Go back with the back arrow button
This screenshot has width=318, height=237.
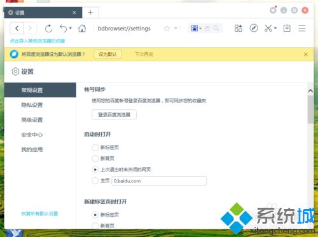click(x=17, y=28)
